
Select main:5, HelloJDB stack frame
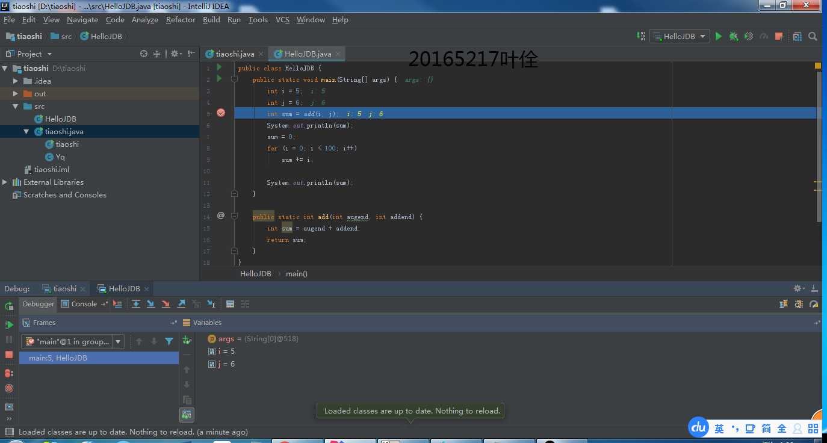[99, 358]
